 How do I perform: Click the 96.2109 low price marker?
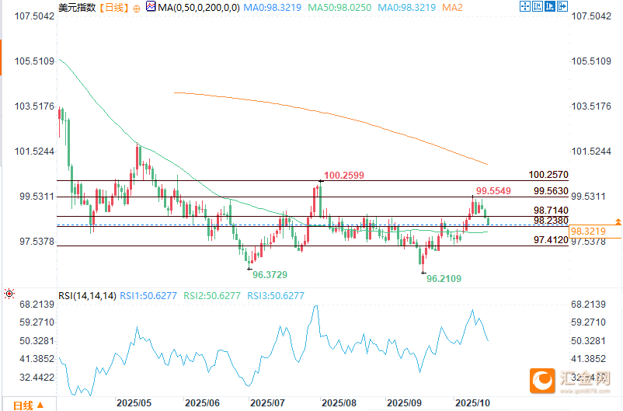pos(444,279)
